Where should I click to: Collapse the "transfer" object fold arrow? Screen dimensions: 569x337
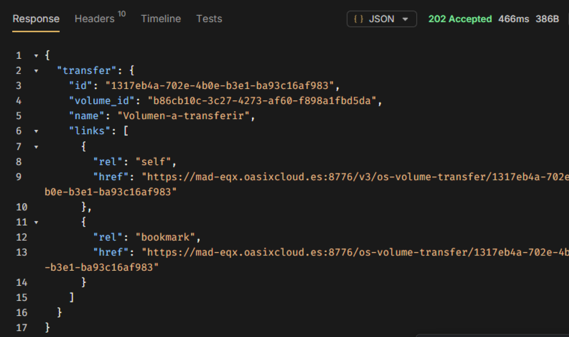coord(36,71)
